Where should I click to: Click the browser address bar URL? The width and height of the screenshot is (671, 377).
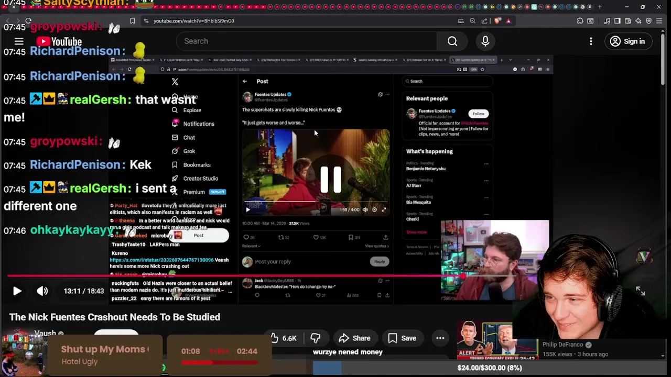tap(193, 21)
